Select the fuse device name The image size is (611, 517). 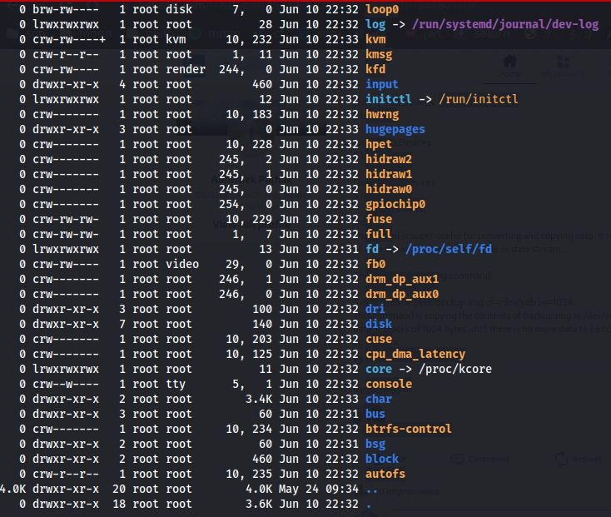(x=379, y=219)
